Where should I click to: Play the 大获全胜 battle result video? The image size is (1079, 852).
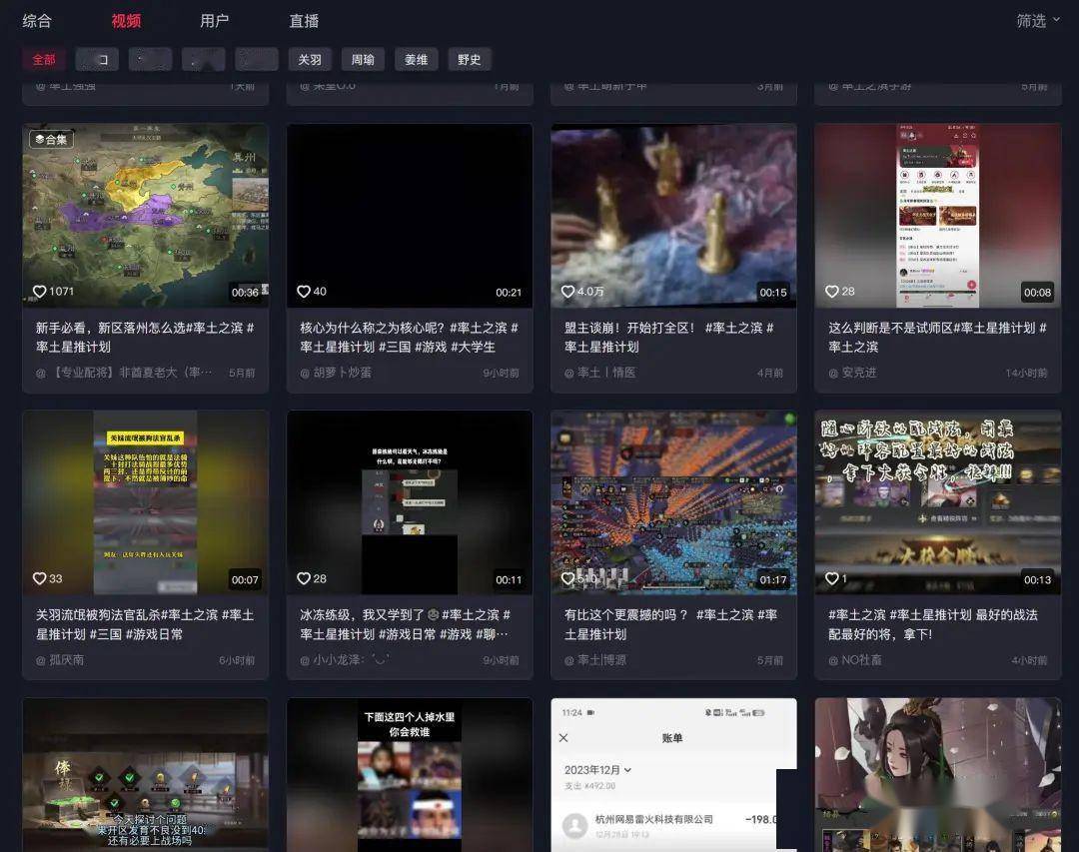tap(938, 502)
